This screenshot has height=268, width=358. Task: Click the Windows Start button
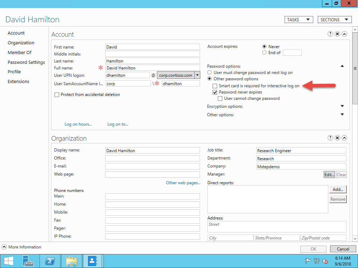8,261
